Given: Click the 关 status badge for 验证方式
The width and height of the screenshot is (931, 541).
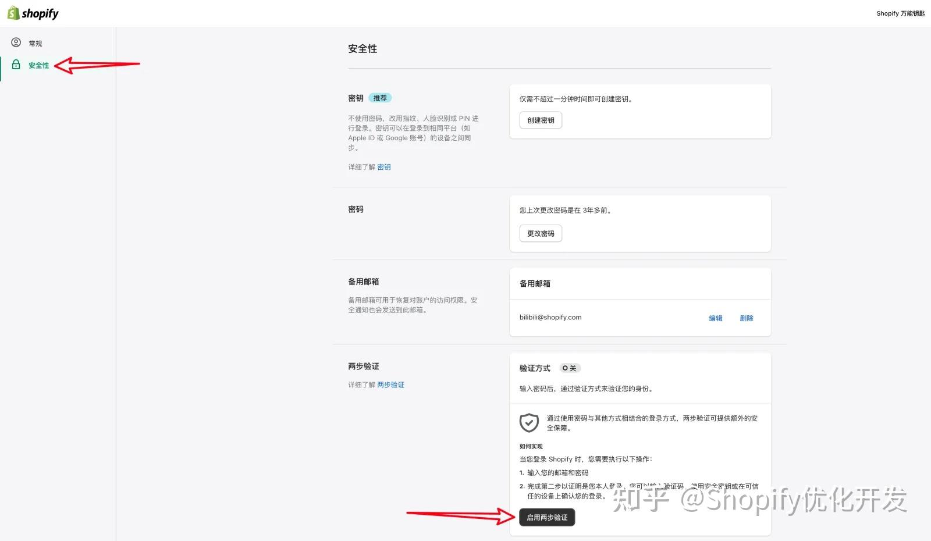Looking at the screenshot, I should [x=570, y=368].
